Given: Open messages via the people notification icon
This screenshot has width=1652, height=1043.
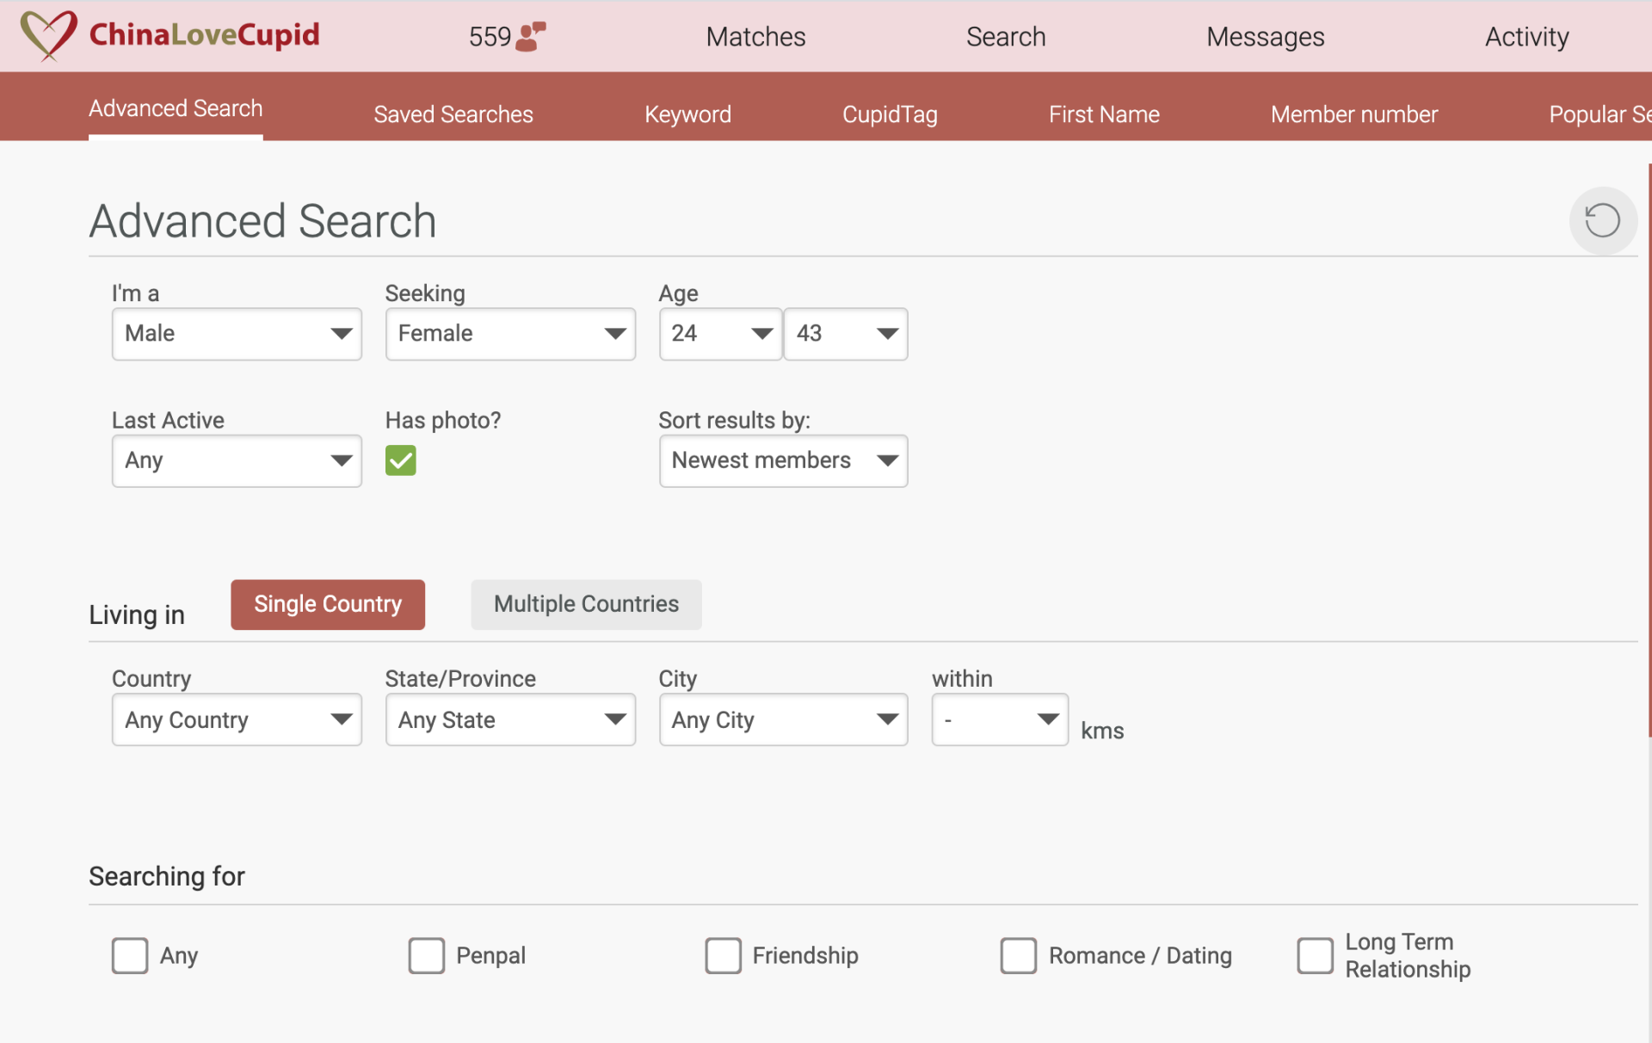Looking at the screenshot, I should click(x=529, y=36).
